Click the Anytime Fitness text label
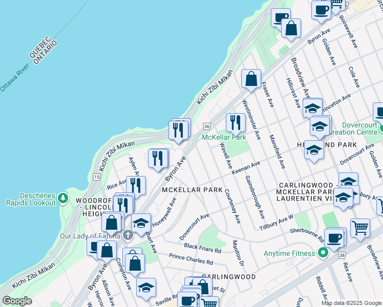The width and height of the screenshot is (383, 307). point(289,253)
